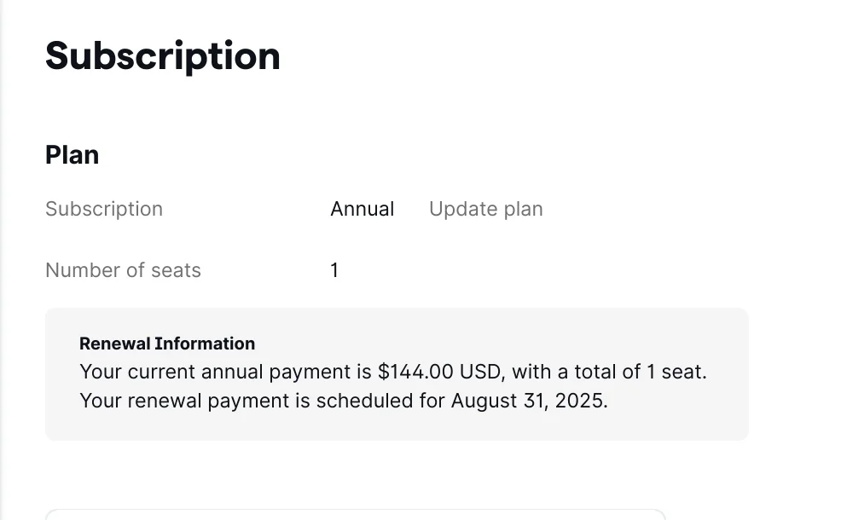
Task: Click the Subscription page heading
Action: click(163, 57)
